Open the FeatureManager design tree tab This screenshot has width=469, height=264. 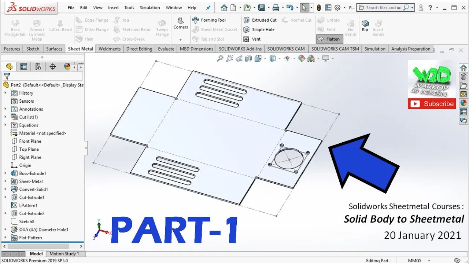pyautogui.click(x=9, y=66)
